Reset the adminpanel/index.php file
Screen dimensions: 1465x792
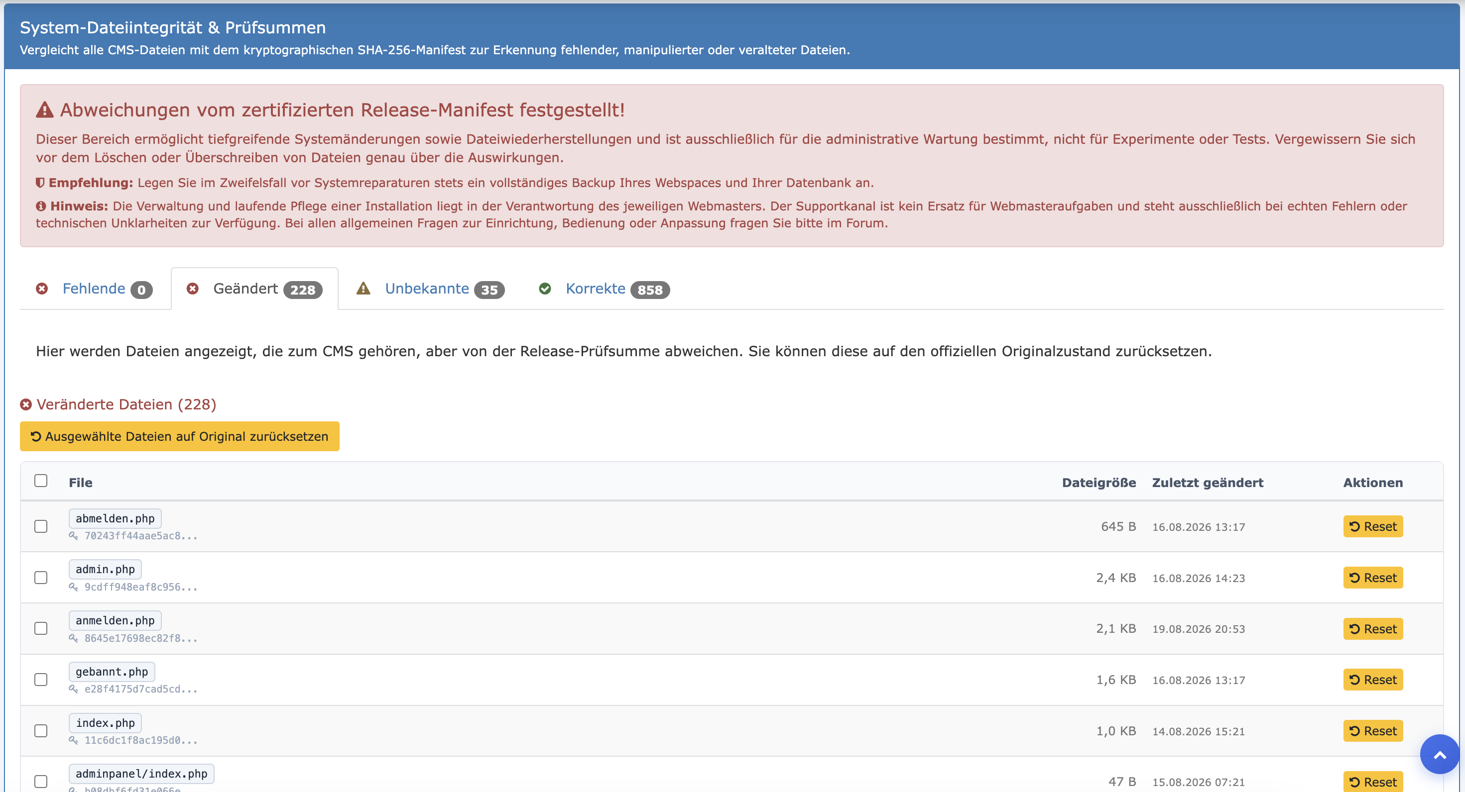pyautogui.click(x=1373, y=781)
